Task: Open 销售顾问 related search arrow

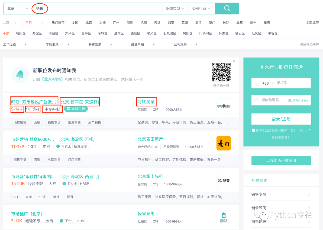Action: 309,208
